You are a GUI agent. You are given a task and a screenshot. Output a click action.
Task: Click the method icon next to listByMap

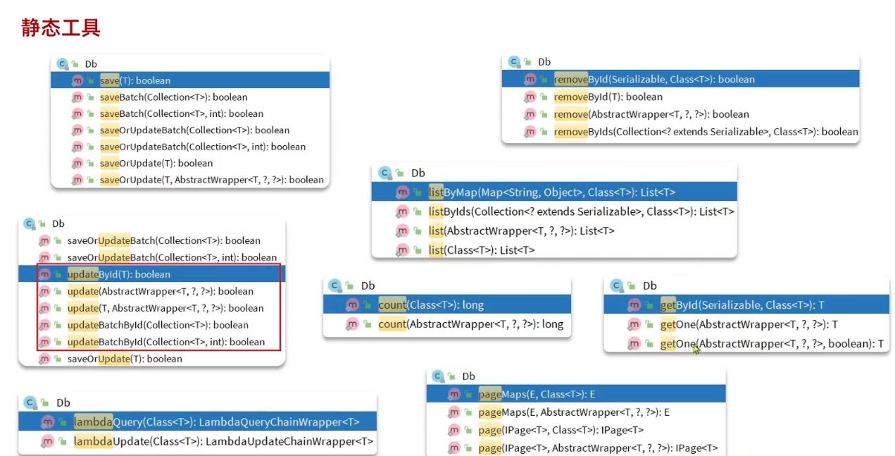pos(403,192)
